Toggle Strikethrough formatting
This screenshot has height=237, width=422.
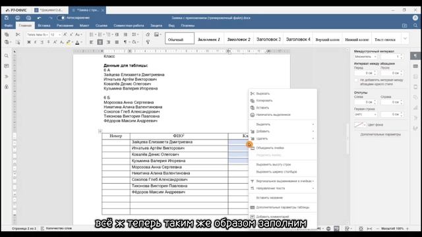point(48,42)
